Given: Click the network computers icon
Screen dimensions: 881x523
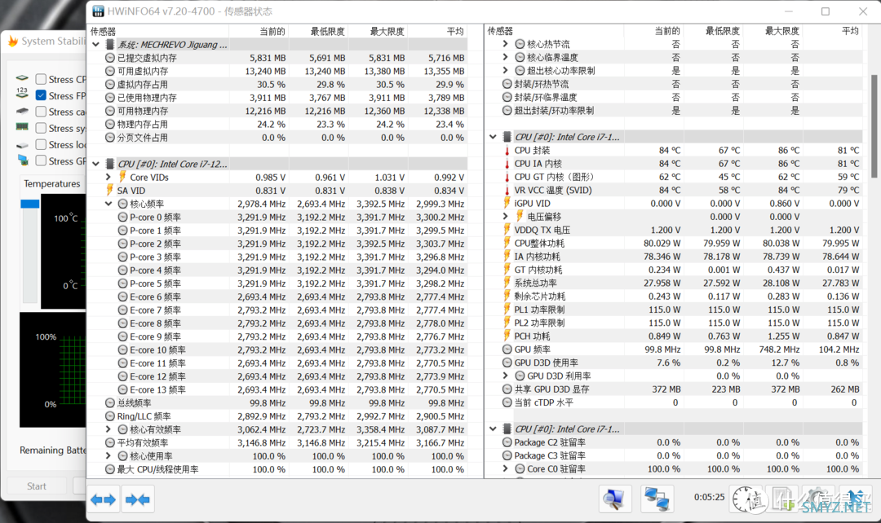Looking at the screenshot, I should click(656, 499).
